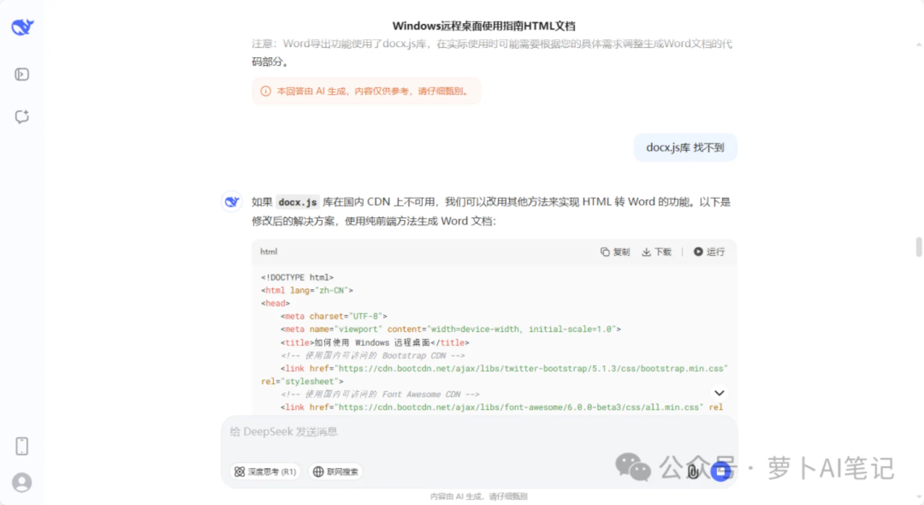Toggle 联网搜索 web search

coord(336,471)
